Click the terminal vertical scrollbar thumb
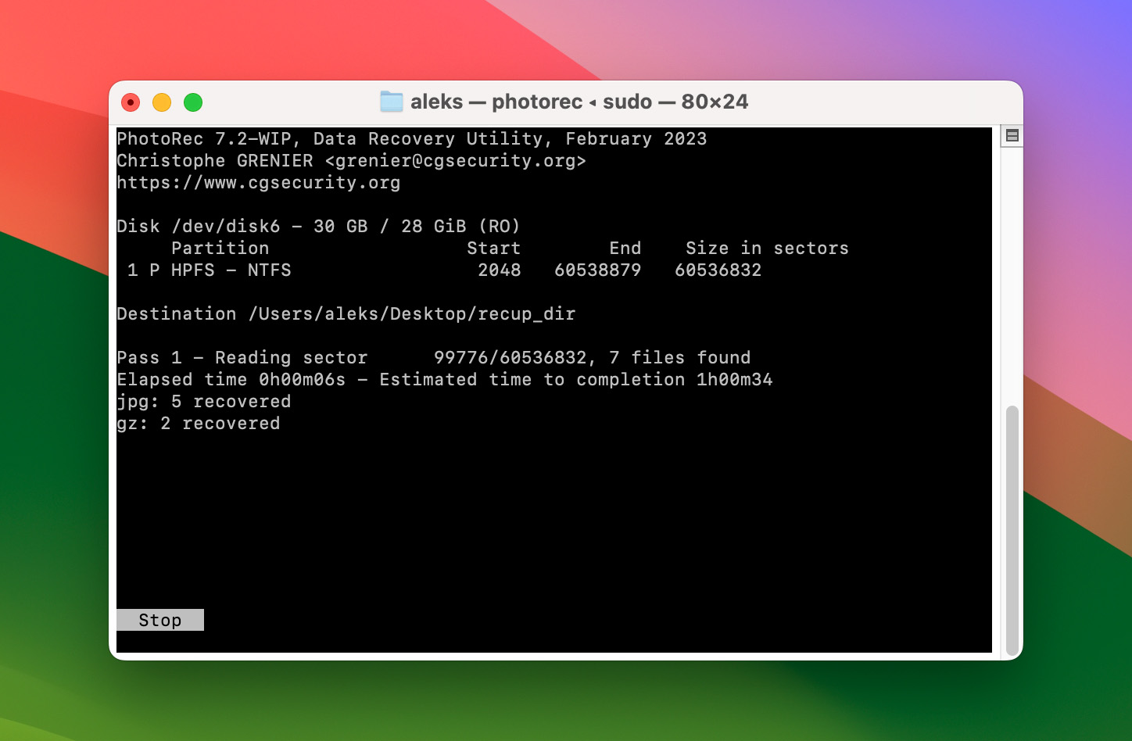This screenshot has width=1132, height=741. 1012,531
